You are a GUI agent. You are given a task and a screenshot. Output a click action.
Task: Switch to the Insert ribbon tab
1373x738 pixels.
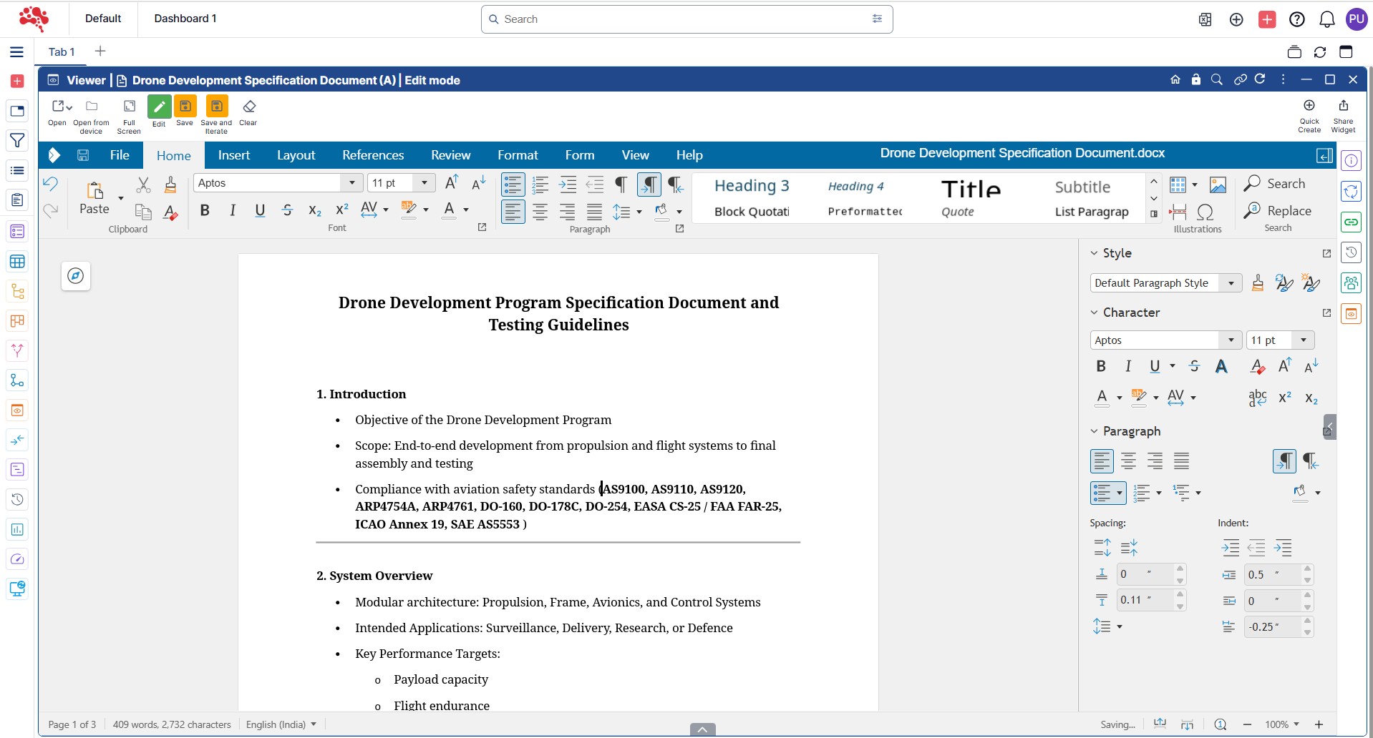coord(233,155)
